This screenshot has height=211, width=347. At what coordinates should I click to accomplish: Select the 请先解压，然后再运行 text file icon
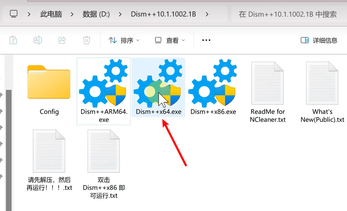click(49, 151)
